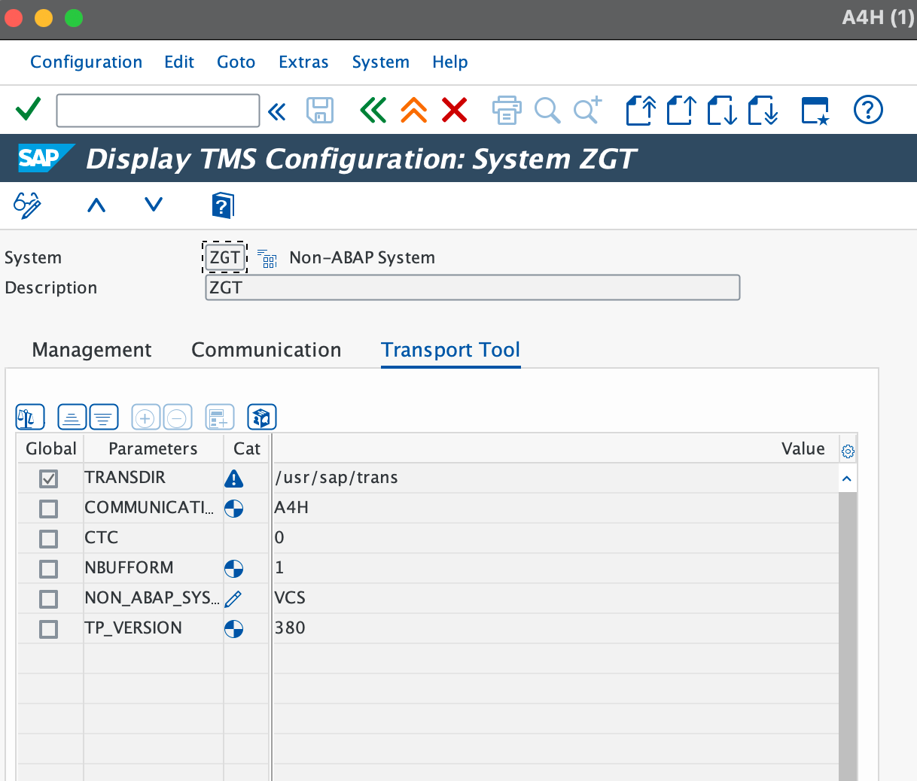Click the blue cube icon in table toolbar

(x=262, y=417)
